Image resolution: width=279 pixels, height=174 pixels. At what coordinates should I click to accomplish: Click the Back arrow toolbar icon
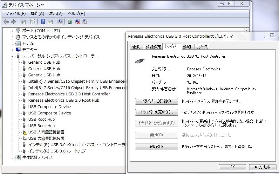tap(6, 22)
